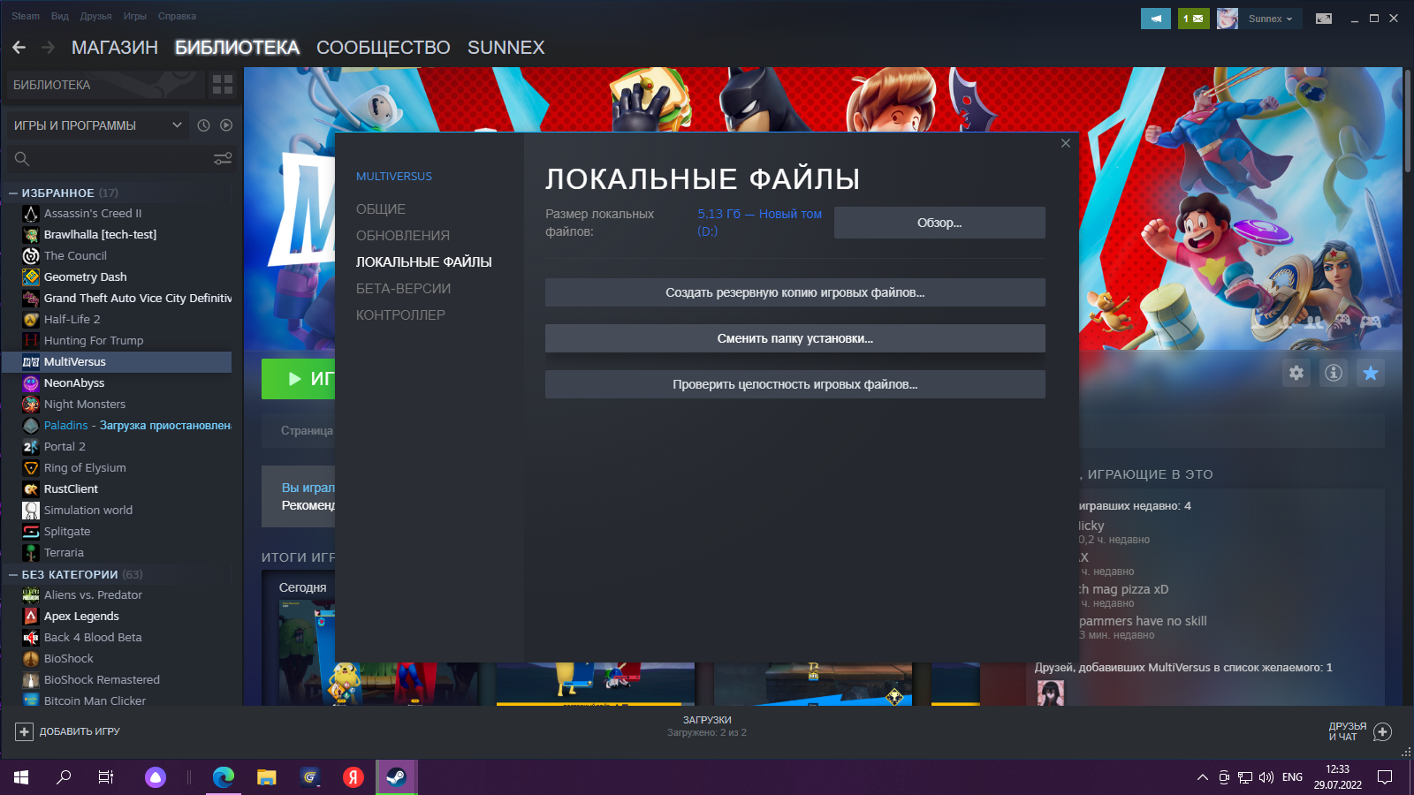Click Сменить папку установки button
The height and width of the screenshot is (795, 1414).
[x=795, y=338]
